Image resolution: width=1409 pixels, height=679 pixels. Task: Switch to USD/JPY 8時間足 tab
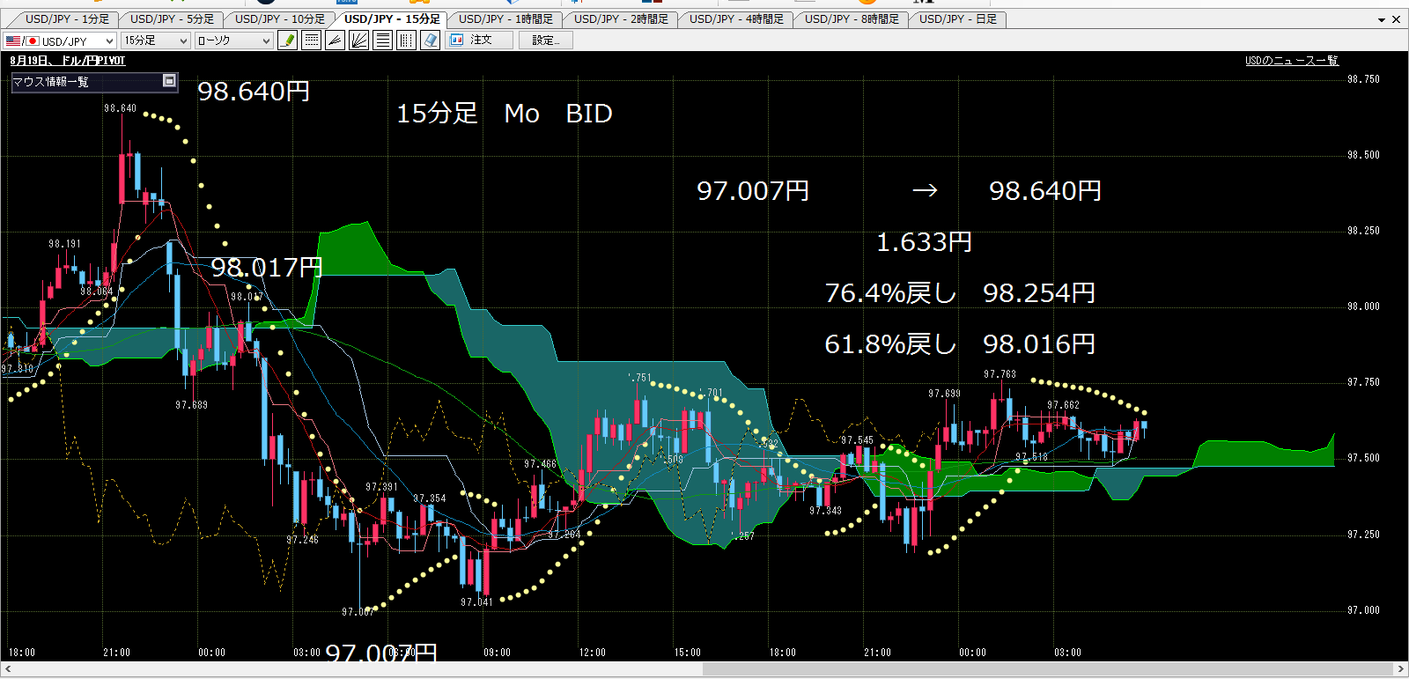(852, 18)
